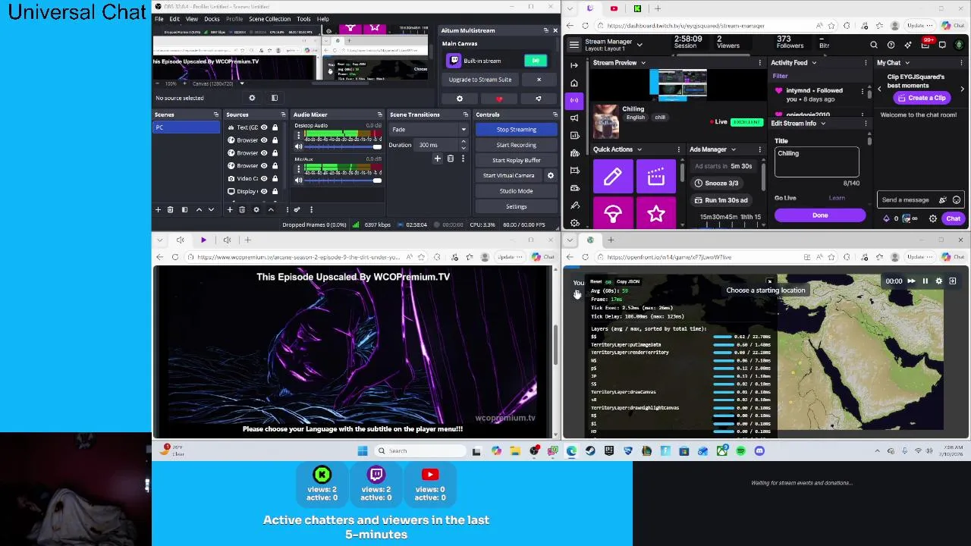The height and width of the screenshot is (546, 971).
Task: Toggle the lock on the Video Capture source
Action: coord(275,178)
